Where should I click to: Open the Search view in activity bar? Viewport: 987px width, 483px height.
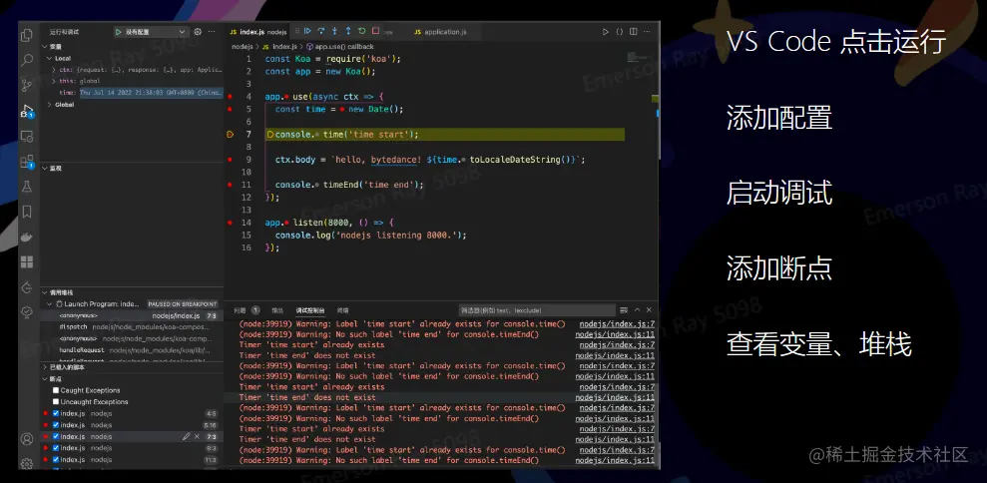point(26,61)
